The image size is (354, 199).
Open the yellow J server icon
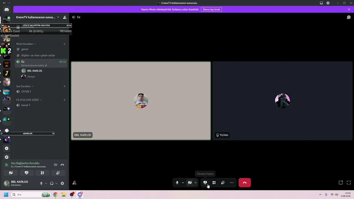coord(7,73)
